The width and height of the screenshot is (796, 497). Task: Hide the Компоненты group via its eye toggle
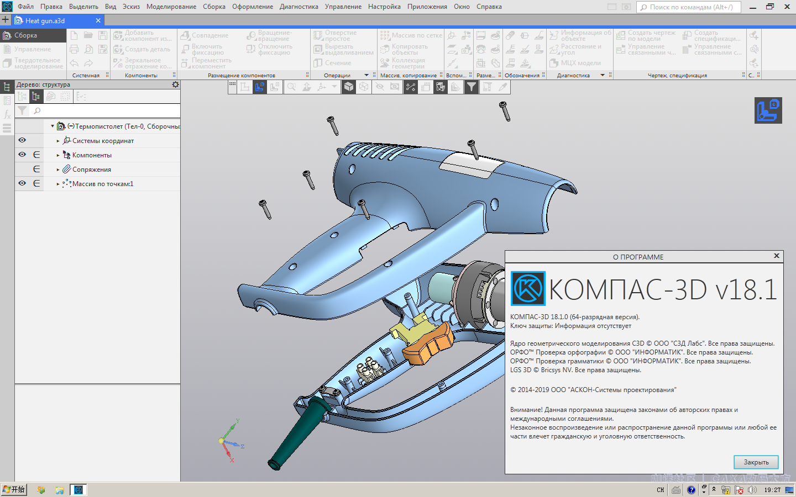tap(22, 155)
